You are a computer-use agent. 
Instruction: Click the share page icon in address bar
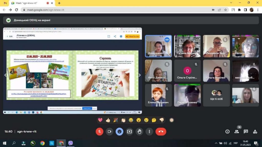pos(219,10)
